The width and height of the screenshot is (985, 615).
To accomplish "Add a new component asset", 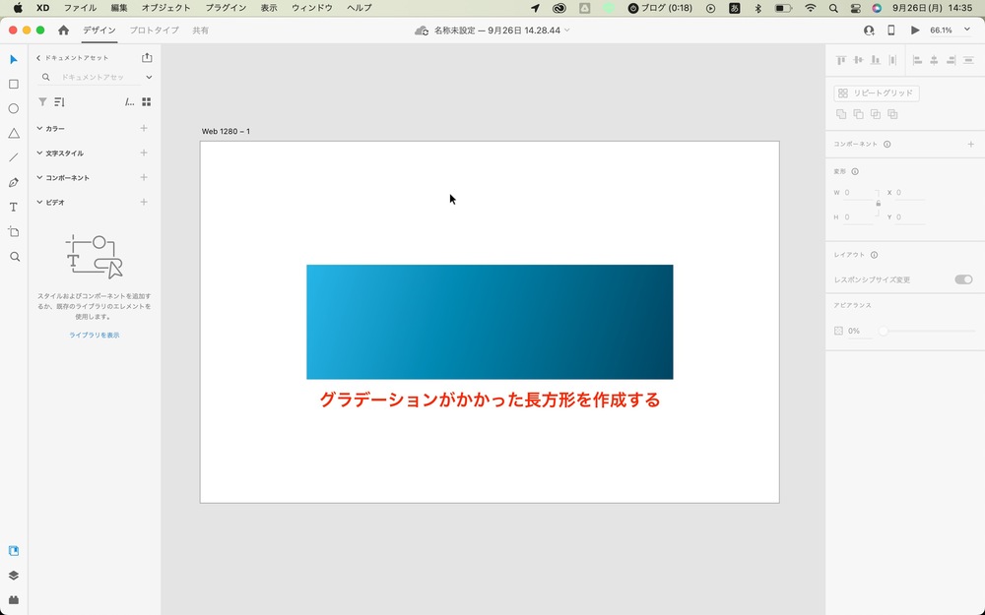I will tap(144, 177).
